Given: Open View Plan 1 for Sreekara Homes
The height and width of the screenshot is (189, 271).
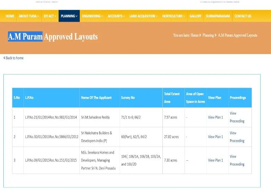Looking at the screenshot, I should [215, 160].
